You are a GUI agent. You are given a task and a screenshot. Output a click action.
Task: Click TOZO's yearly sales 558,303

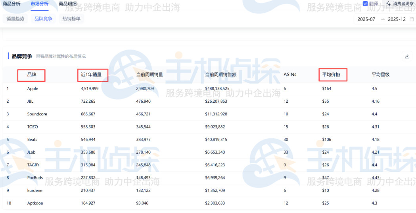(88, 127)
